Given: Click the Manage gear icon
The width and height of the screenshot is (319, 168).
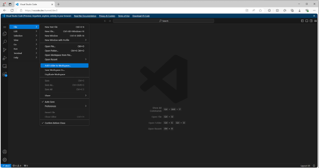Looking at the screenshot, I should coord(5,160).
